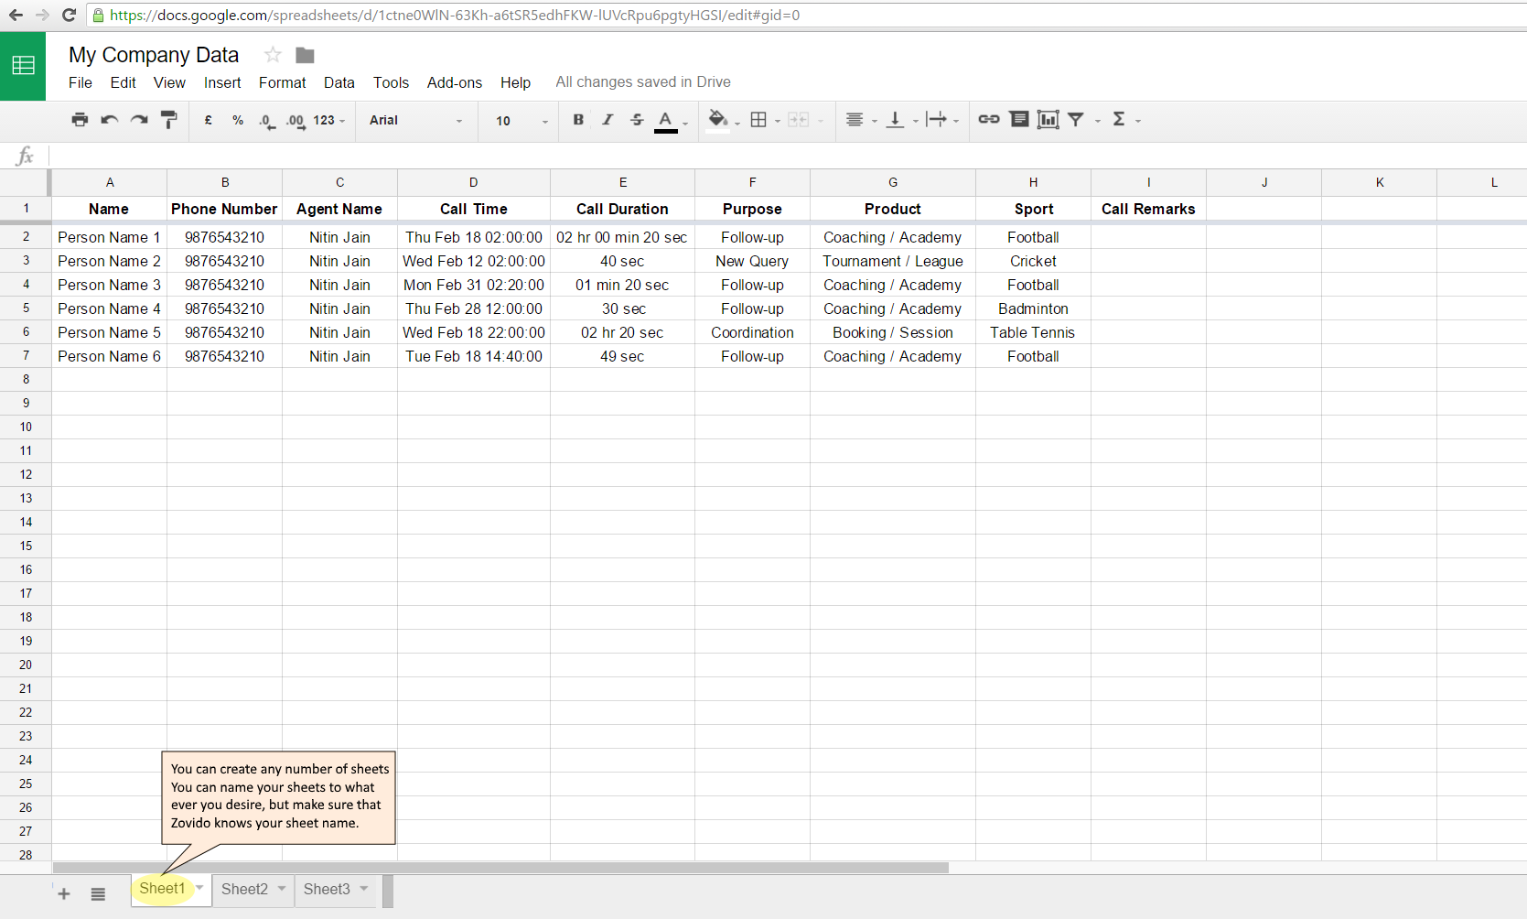
Task: Open the Format menu
Action: click(282, 82)
